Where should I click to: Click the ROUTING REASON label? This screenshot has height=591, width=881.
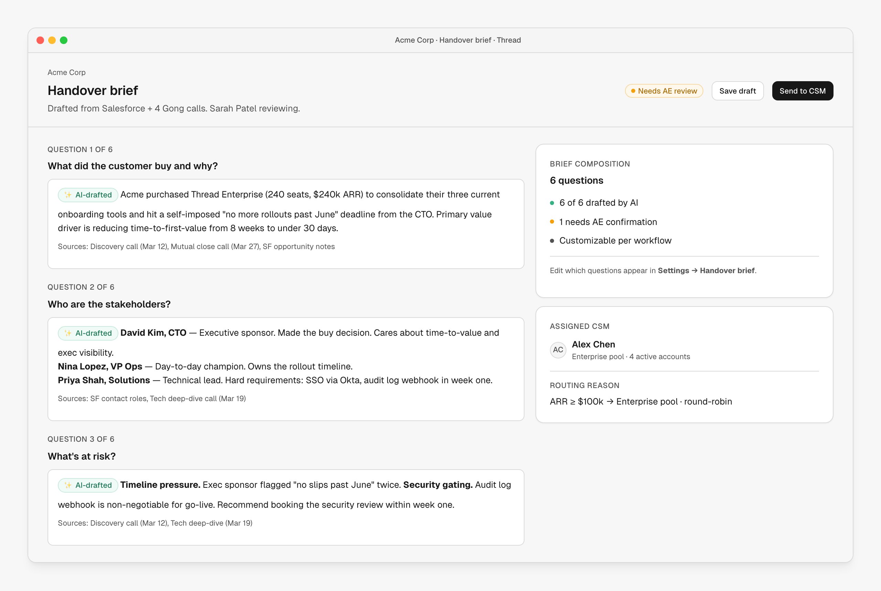coord(584,385)
